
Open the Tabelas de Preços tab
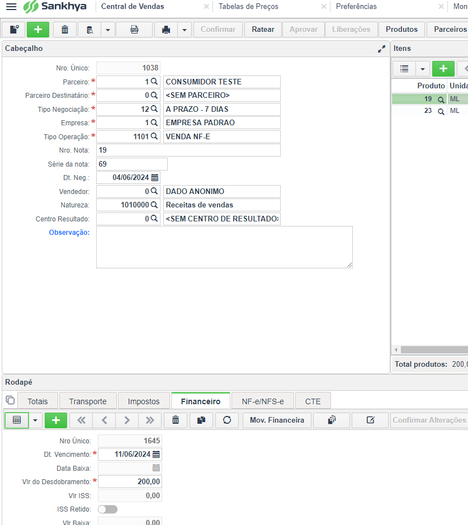(248, 7)
